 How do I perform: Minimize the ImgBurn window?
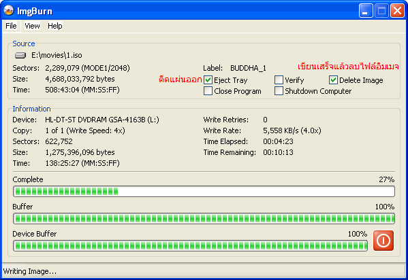[x=366, y=11]
